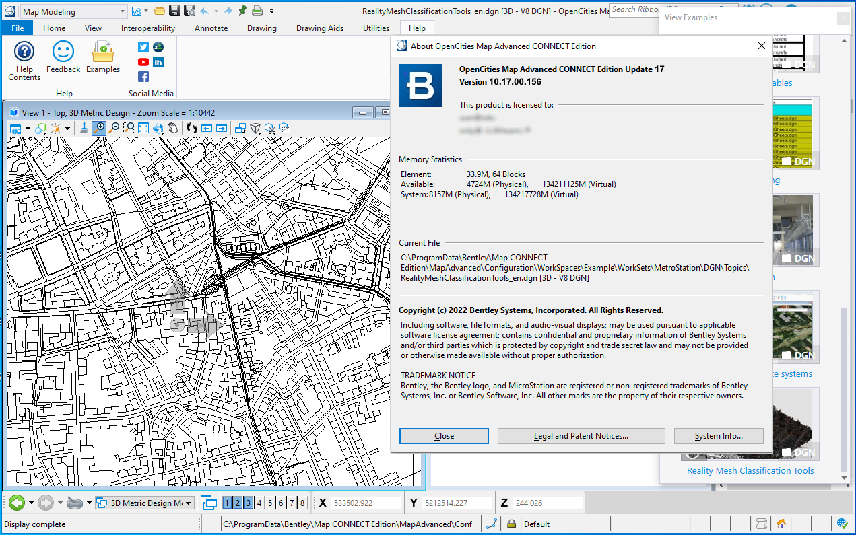856x535 pixels.
Task: Click the Copy View icon
Action: (x=240, y=128)
